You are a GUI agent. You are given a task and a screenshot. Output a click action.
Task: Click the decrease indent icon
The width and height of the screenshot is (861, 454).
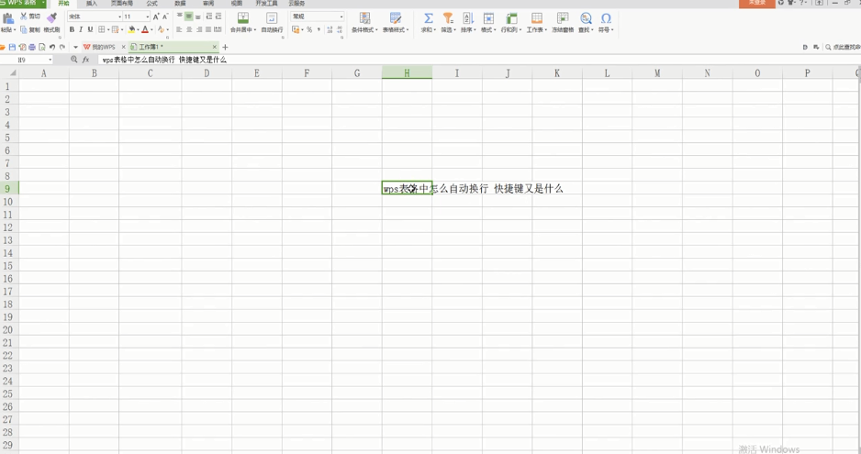point(209,17)
